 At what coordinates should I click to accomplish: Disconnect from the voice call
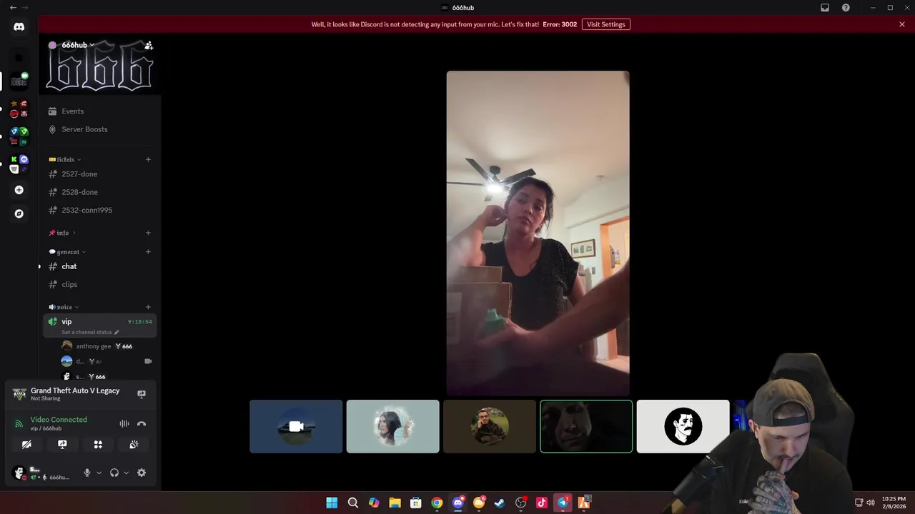(x=142, y=423)
